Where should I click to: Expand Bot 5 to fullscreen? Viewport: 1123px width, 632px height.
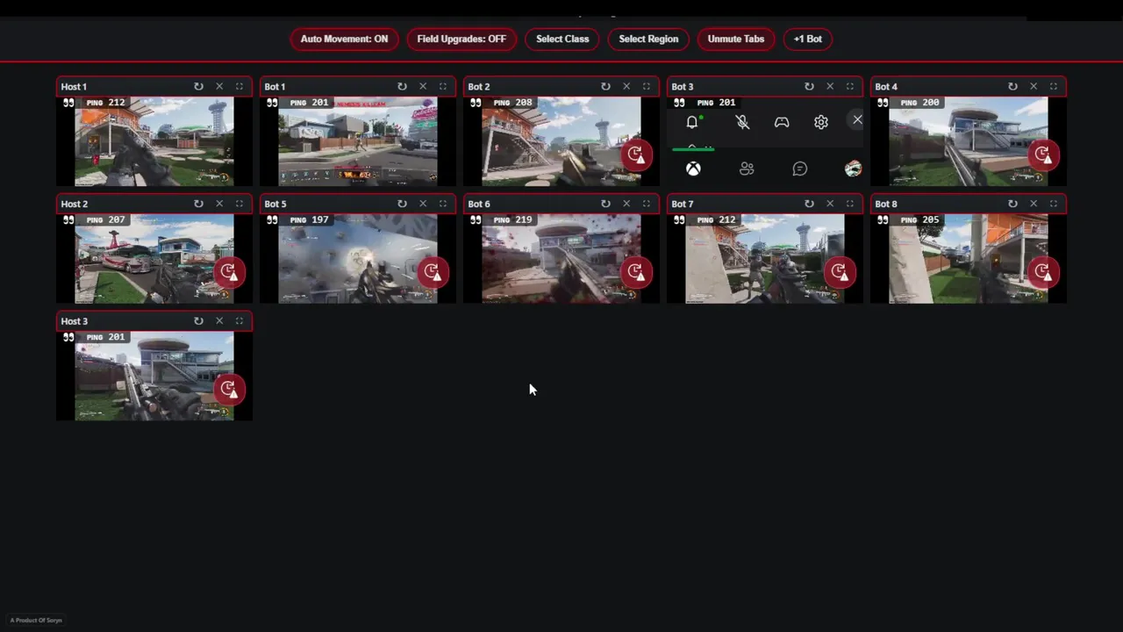point(442,204)
